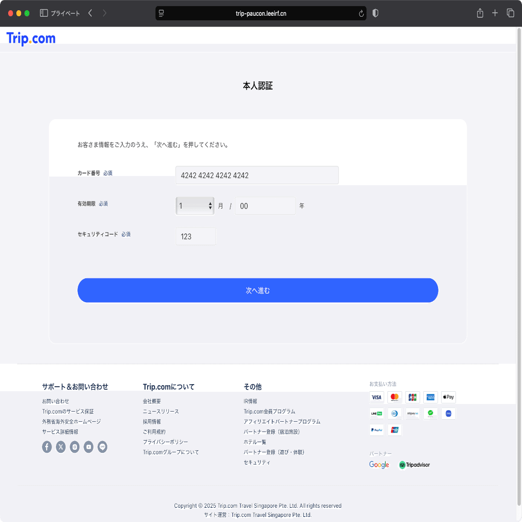Open the お問い合わせ link
522x522 pixels.
(x=55, y=401)
